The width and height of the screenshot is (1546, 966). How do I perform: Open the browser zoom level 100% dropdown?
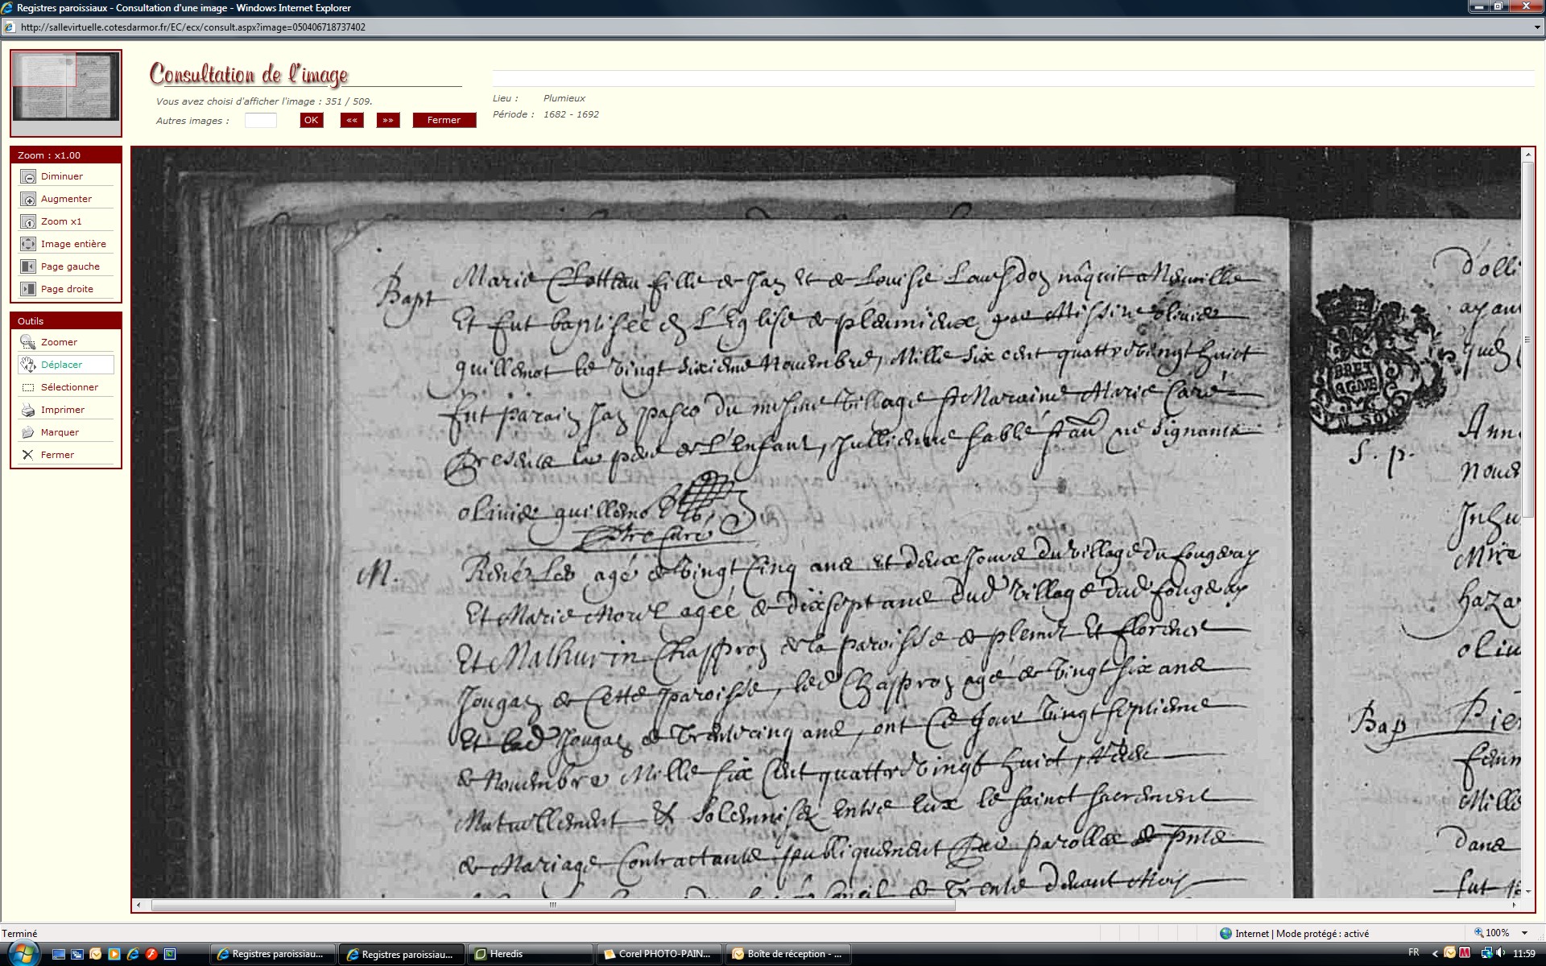(1524, 933)
